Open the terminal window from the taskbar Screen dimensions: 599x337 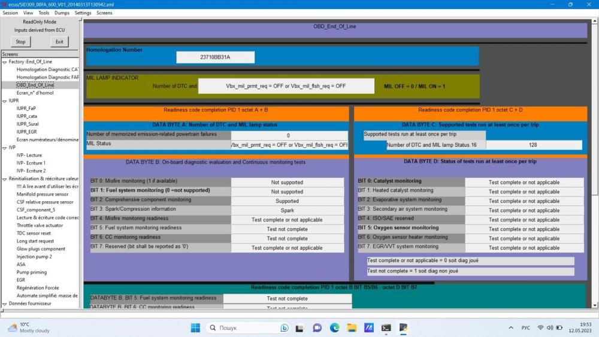coord(386,328)
